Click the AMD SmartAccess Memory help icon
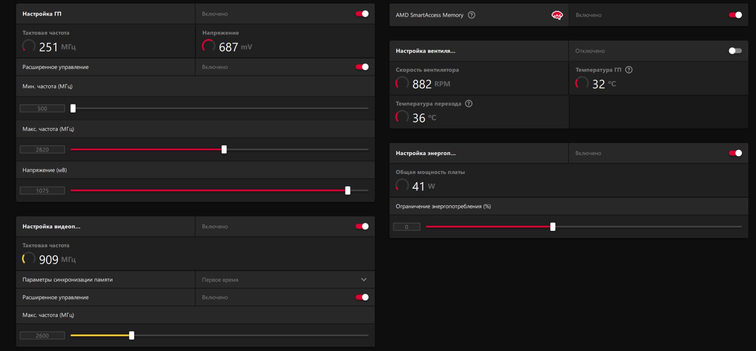This screenshot has height=351, width=756. point(471,15)
